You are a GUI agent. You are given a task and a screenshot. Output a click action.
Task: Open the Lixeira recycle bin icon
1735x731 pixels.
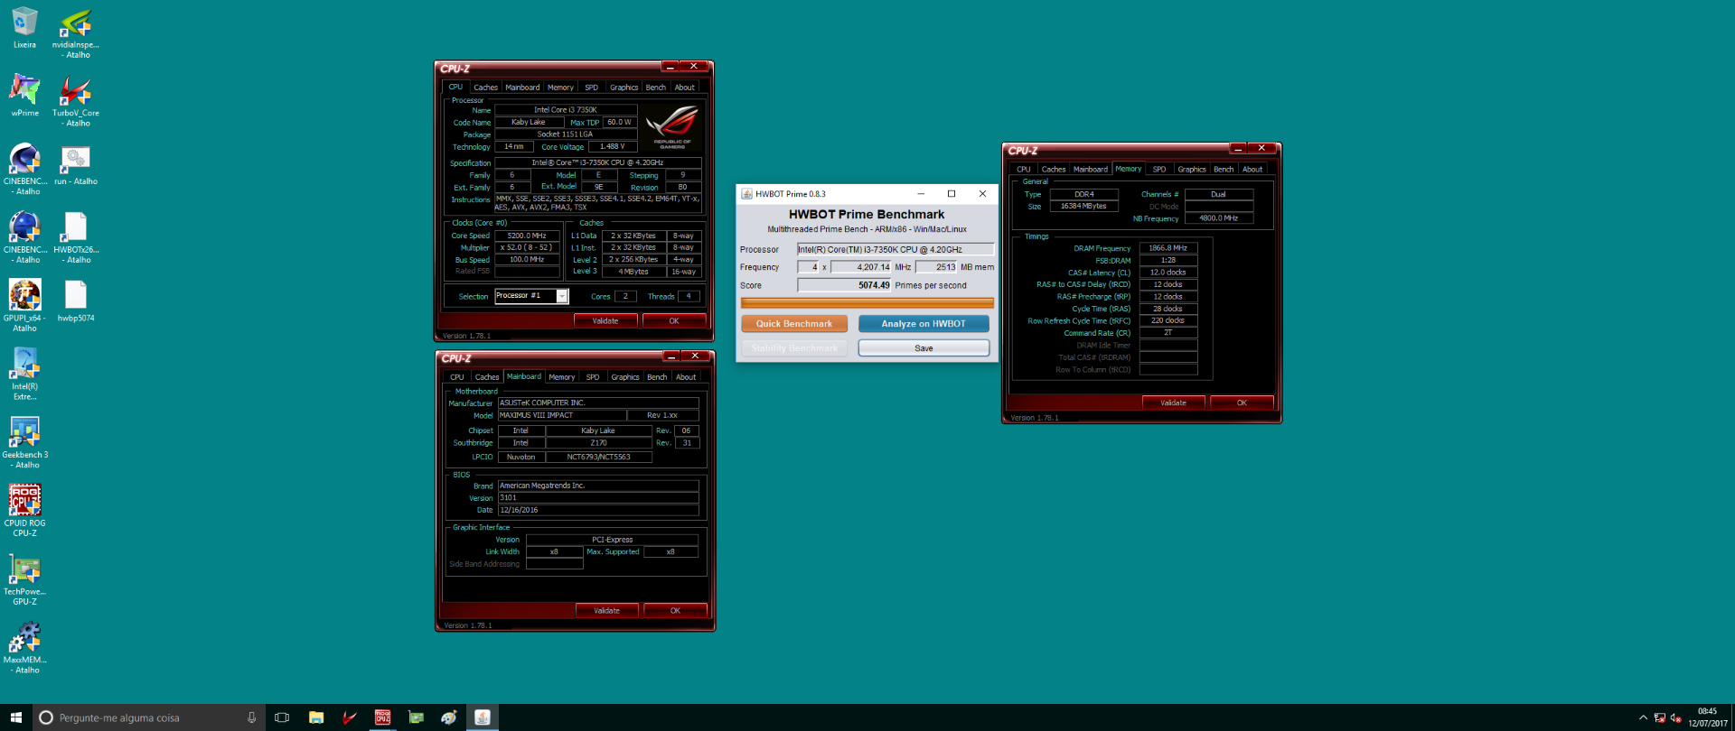24,28
